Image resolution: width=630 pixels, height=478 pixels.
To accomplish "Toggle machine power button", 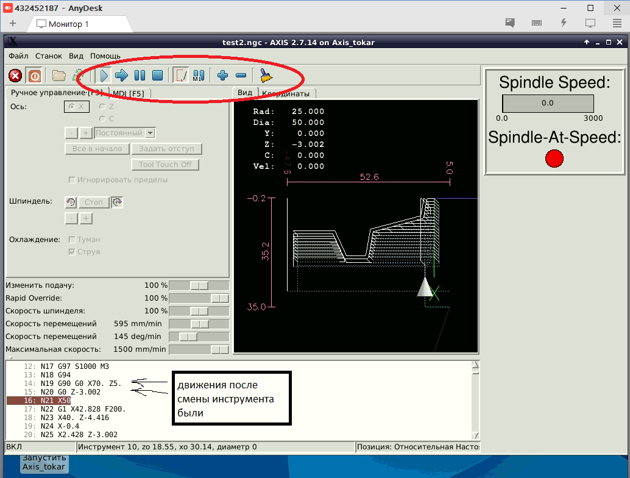I will click(34, 76).
